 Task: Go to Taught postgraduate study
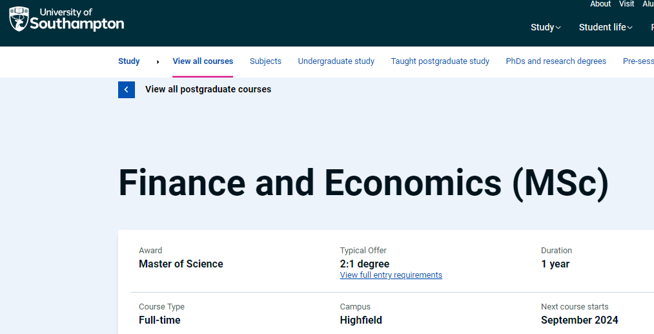coord(440,61)
